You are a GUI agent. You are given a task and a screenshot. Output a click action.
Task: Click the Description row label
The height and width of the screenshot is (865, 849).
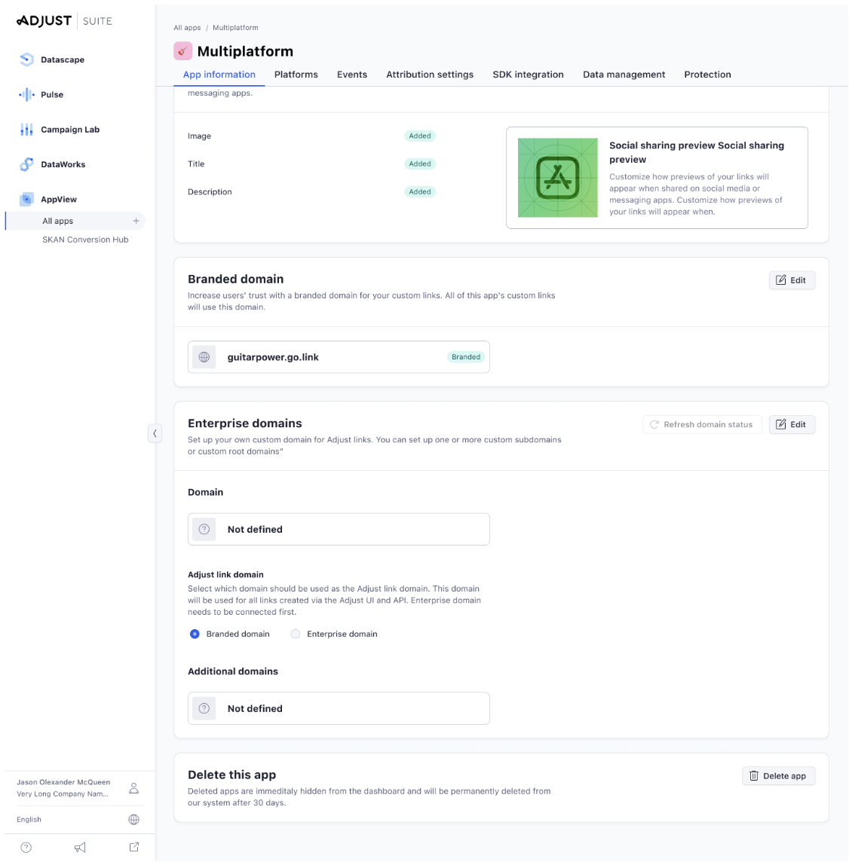coord(210,192)
